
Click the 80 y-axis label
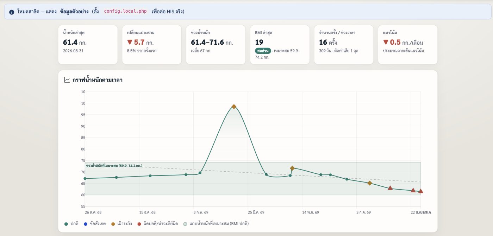pyautogui.click(x=83, y=149)
